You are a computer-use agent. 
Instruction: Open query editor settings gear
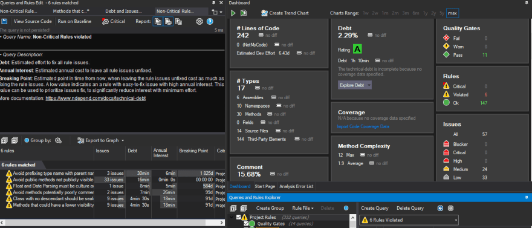pos(199,21)
